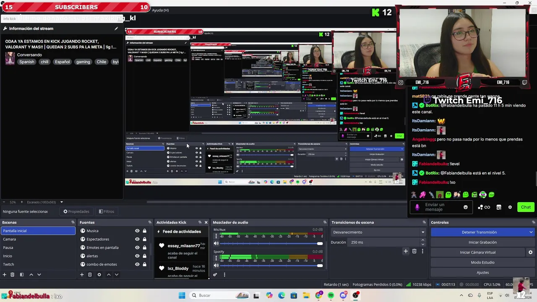Screen dimensions: 537x302
Task: Expand Detener Transmisión dropdown arrow
Action: coord(531,232)
